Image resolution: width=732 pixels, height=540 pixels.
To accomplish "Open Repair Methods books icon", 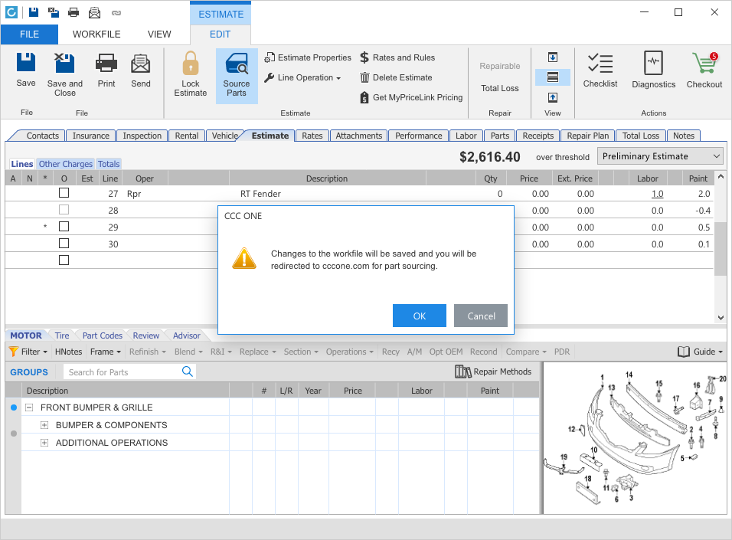I will (462, 371).
